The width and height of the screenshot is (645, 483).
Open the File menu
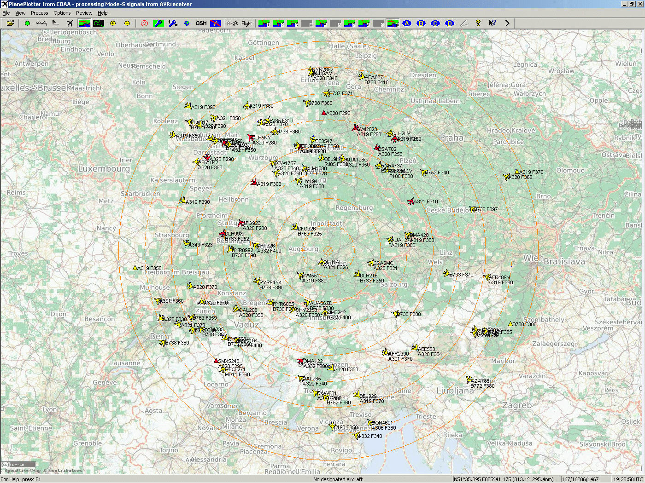coord(6,13)
